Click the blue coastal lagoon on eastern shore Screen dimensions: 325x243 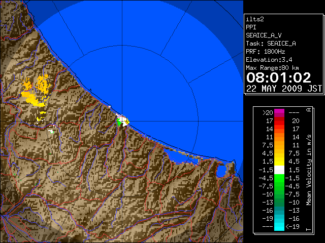click(221, 171)
